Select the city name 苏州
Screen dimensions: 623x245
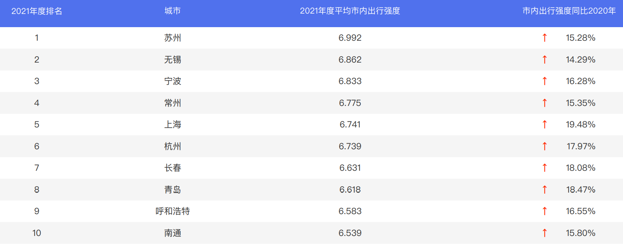click(172, 38)
